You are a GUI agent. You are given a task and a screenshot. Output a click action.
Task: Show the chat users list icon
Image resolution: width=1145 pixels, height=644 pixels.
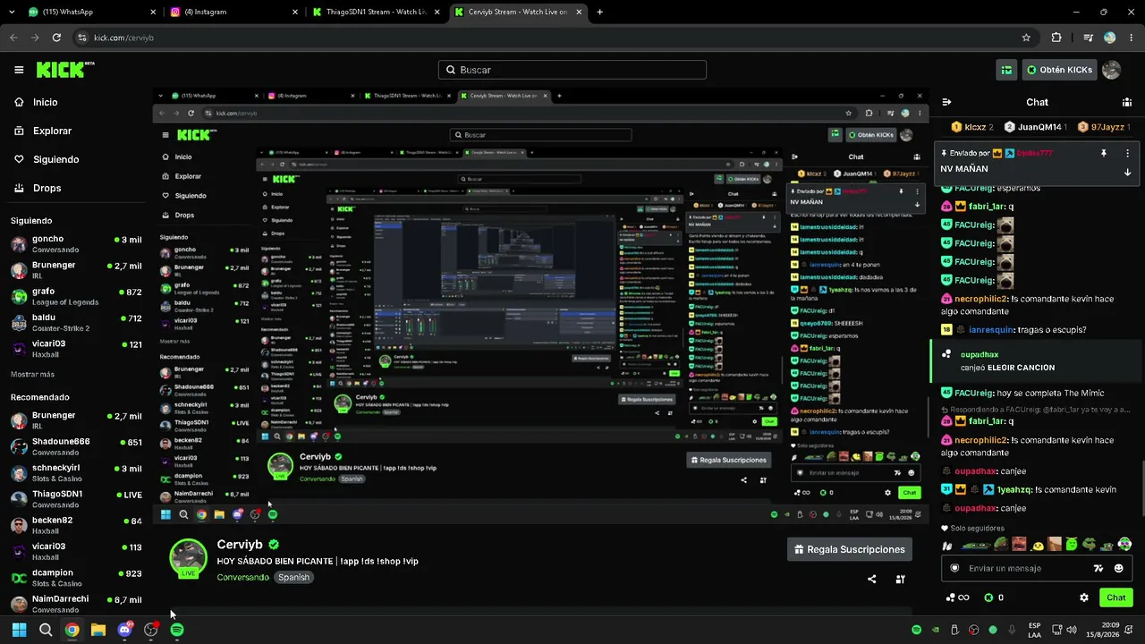(1126, 102)
